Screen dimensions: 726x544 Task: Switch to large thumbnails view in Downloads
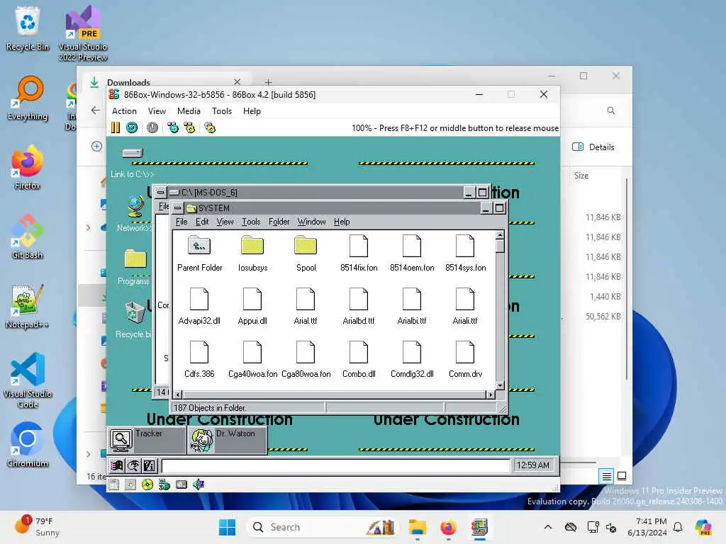[x=622, y=475]
